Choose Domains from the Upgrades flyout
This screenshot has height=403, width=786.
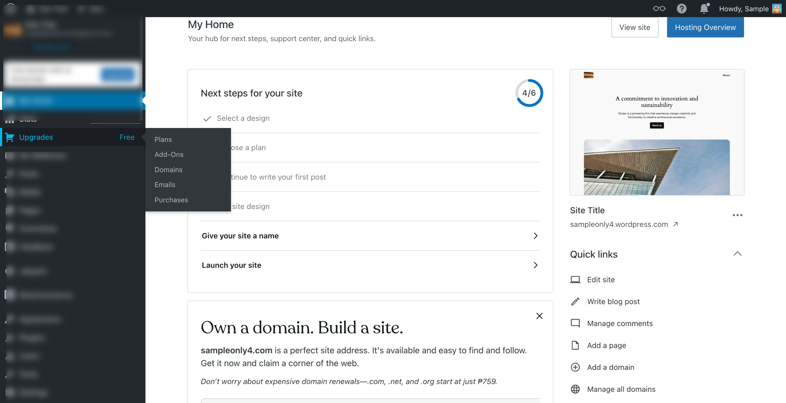click(168, 170)
